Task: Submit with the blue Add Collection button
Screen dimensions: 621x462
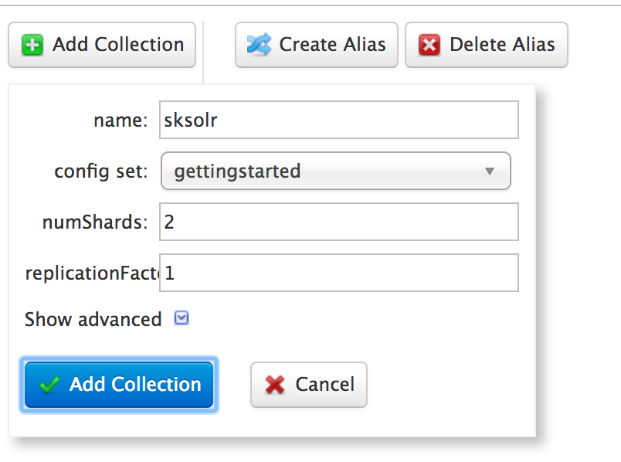Action: (119, 385)
